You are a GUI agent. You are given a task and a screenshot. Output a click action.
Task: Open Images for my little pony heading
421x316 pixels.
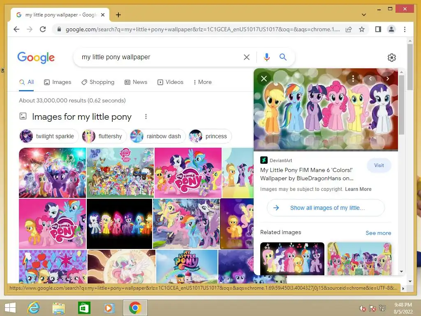point(82,117)
